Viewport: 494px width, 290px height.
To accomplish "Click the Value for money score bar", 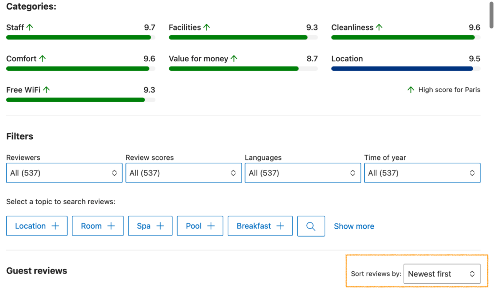I will click(243, 68).
